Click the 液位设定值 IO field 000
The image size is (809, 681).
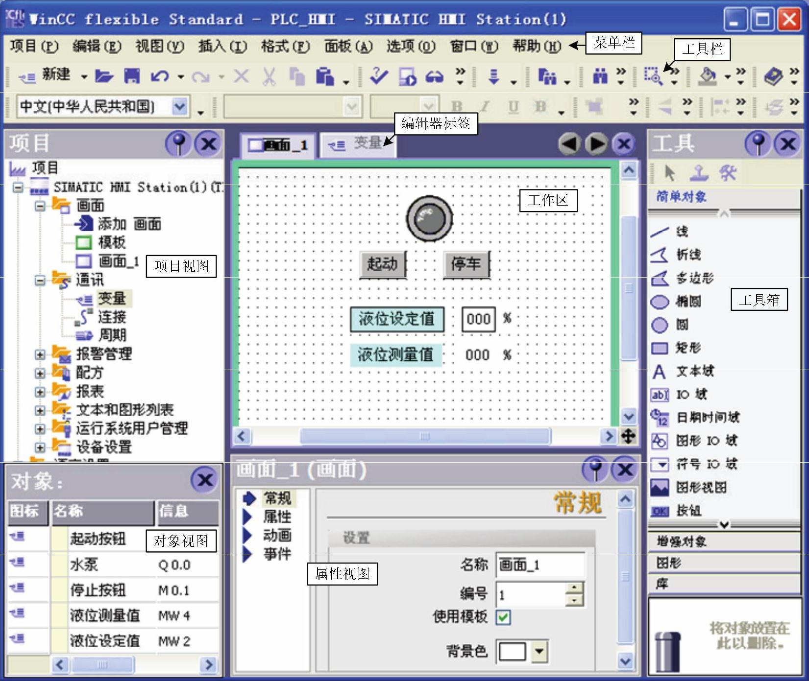(x=478, y=319)
